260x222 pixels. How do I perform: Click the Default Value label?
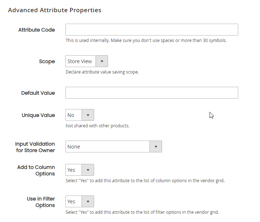point(38,93)
